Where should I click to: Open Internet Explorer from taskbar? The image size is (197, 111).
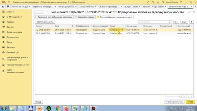click(85, 108)
